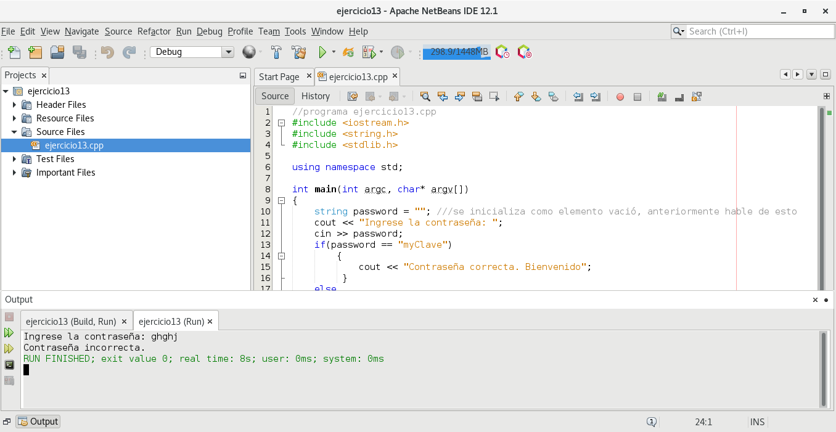Collapse the Source Files tree node
Viewport: 836px width, 432px height.
pyautogui.click(x=14, y=132)
